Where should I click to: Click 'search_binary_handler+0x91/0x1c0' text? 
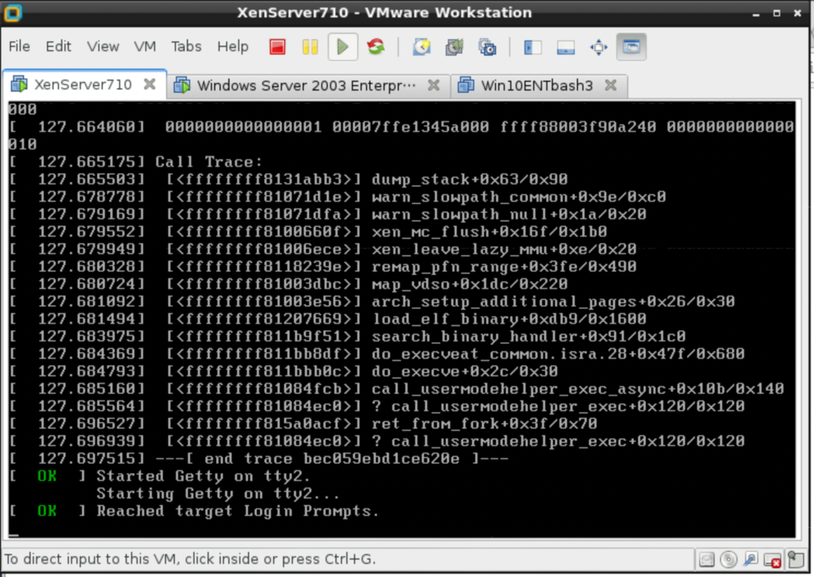[529, 337]
